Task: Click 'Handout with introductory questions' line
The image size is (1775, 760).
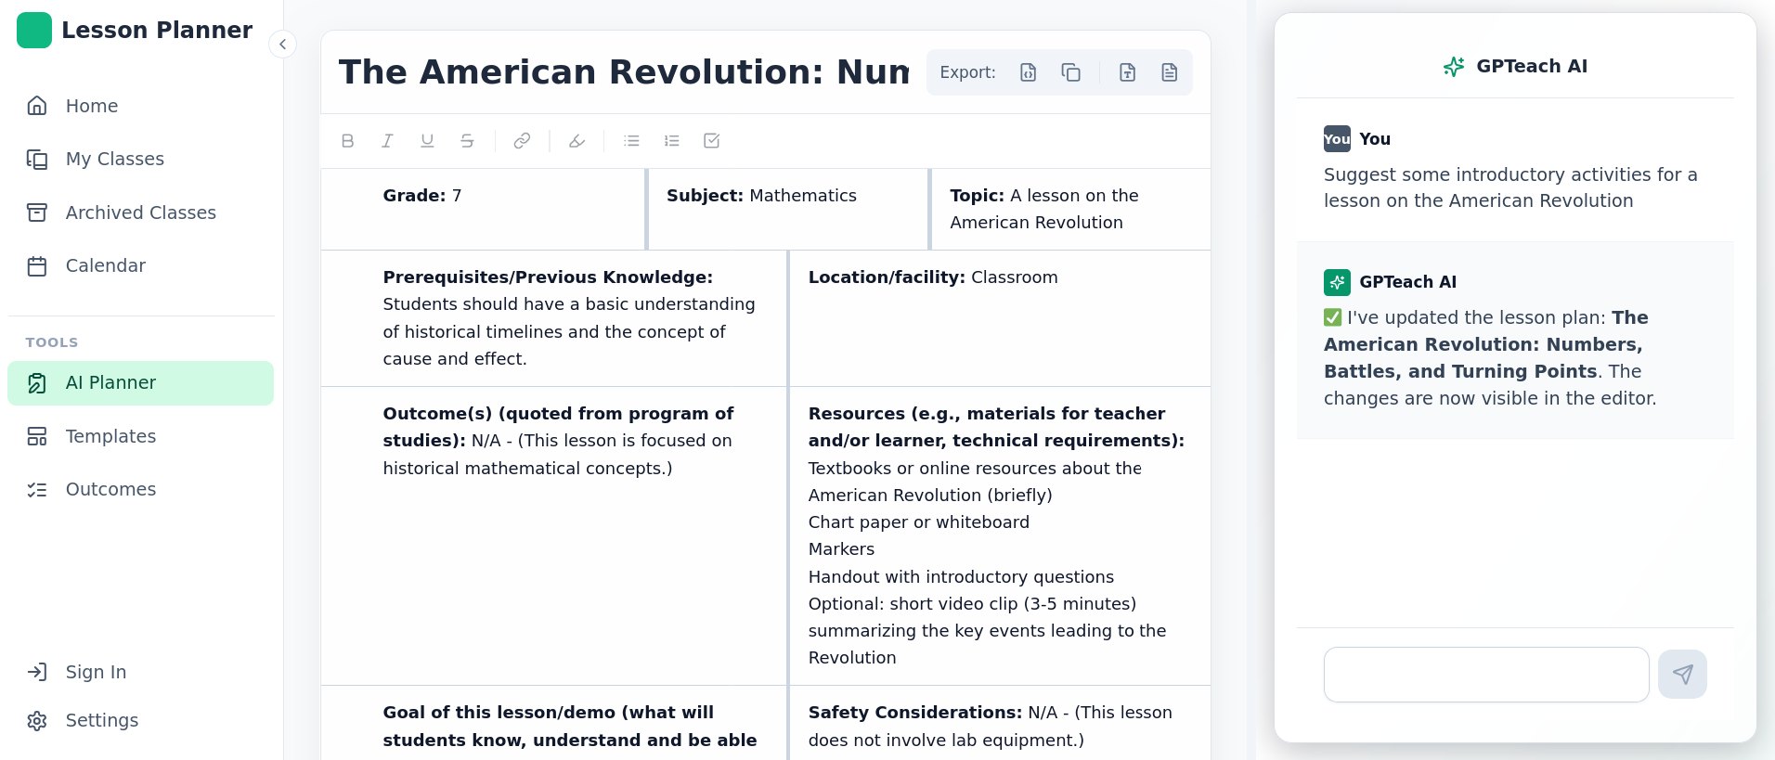Action: click(961, 577)
